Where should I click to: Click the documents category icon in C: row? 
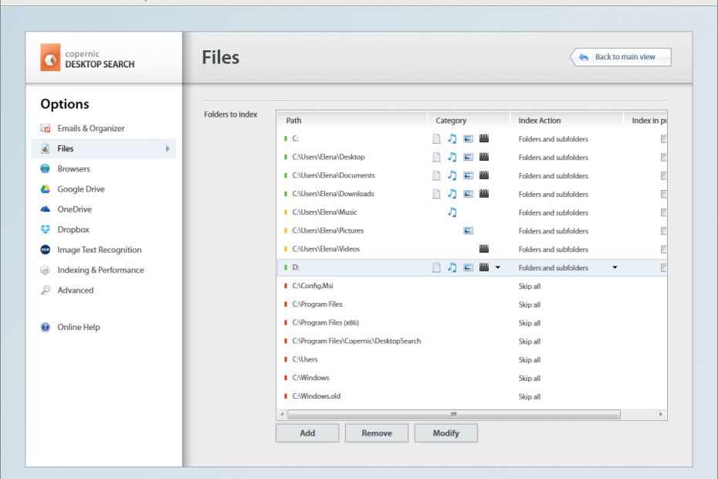click(x=436, y=138)
